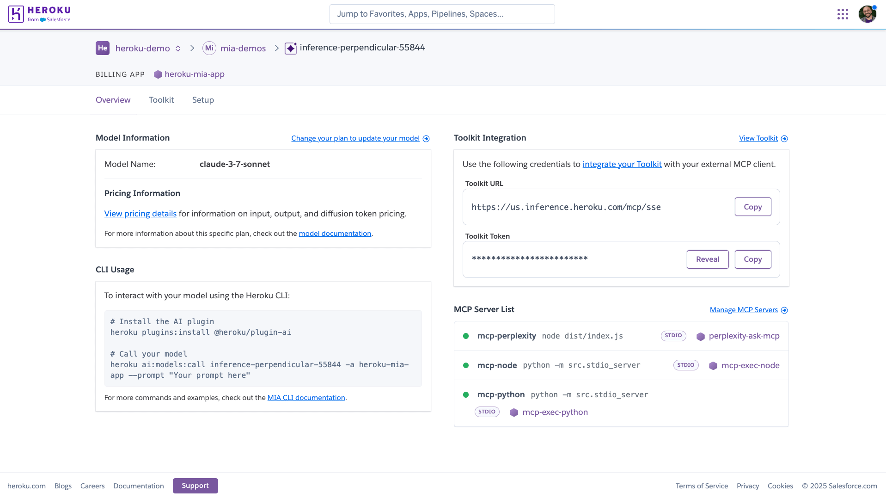Click the perplexity-ask-mcp hexagon icon
Image resolution: width=886 pixels, height=499 pixels.
[701, 336]
